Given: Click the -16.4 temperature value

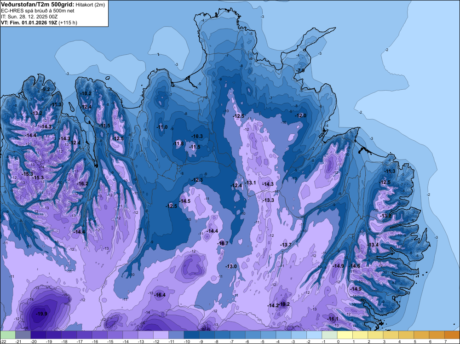Looking at the screenshot, I should click(160, 295).
